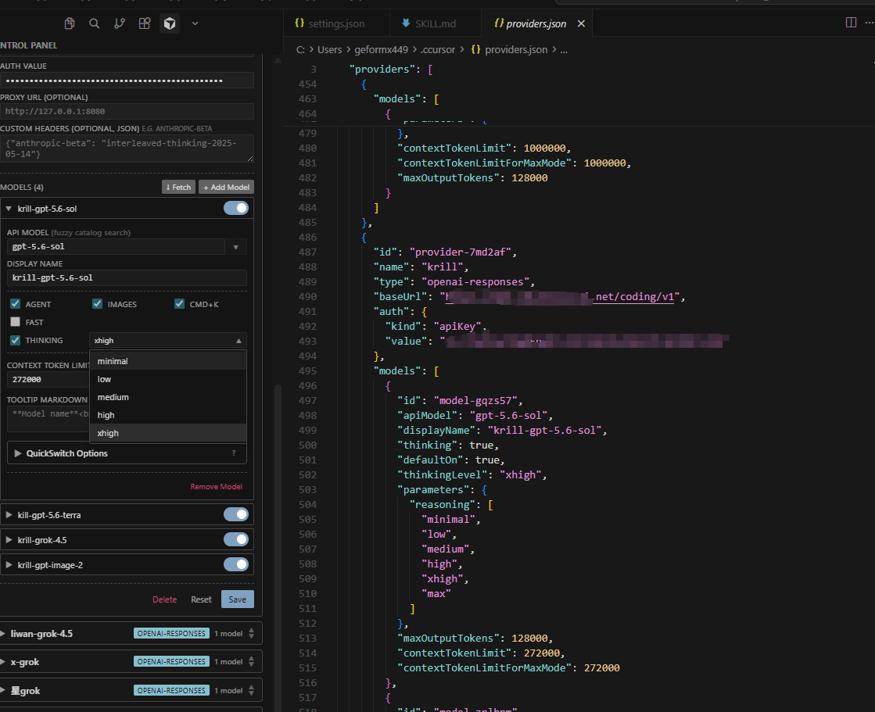Click the liwan-grok-4.5 reorder arrows
This screenshot has height=712, width=875.
[251, 633]
